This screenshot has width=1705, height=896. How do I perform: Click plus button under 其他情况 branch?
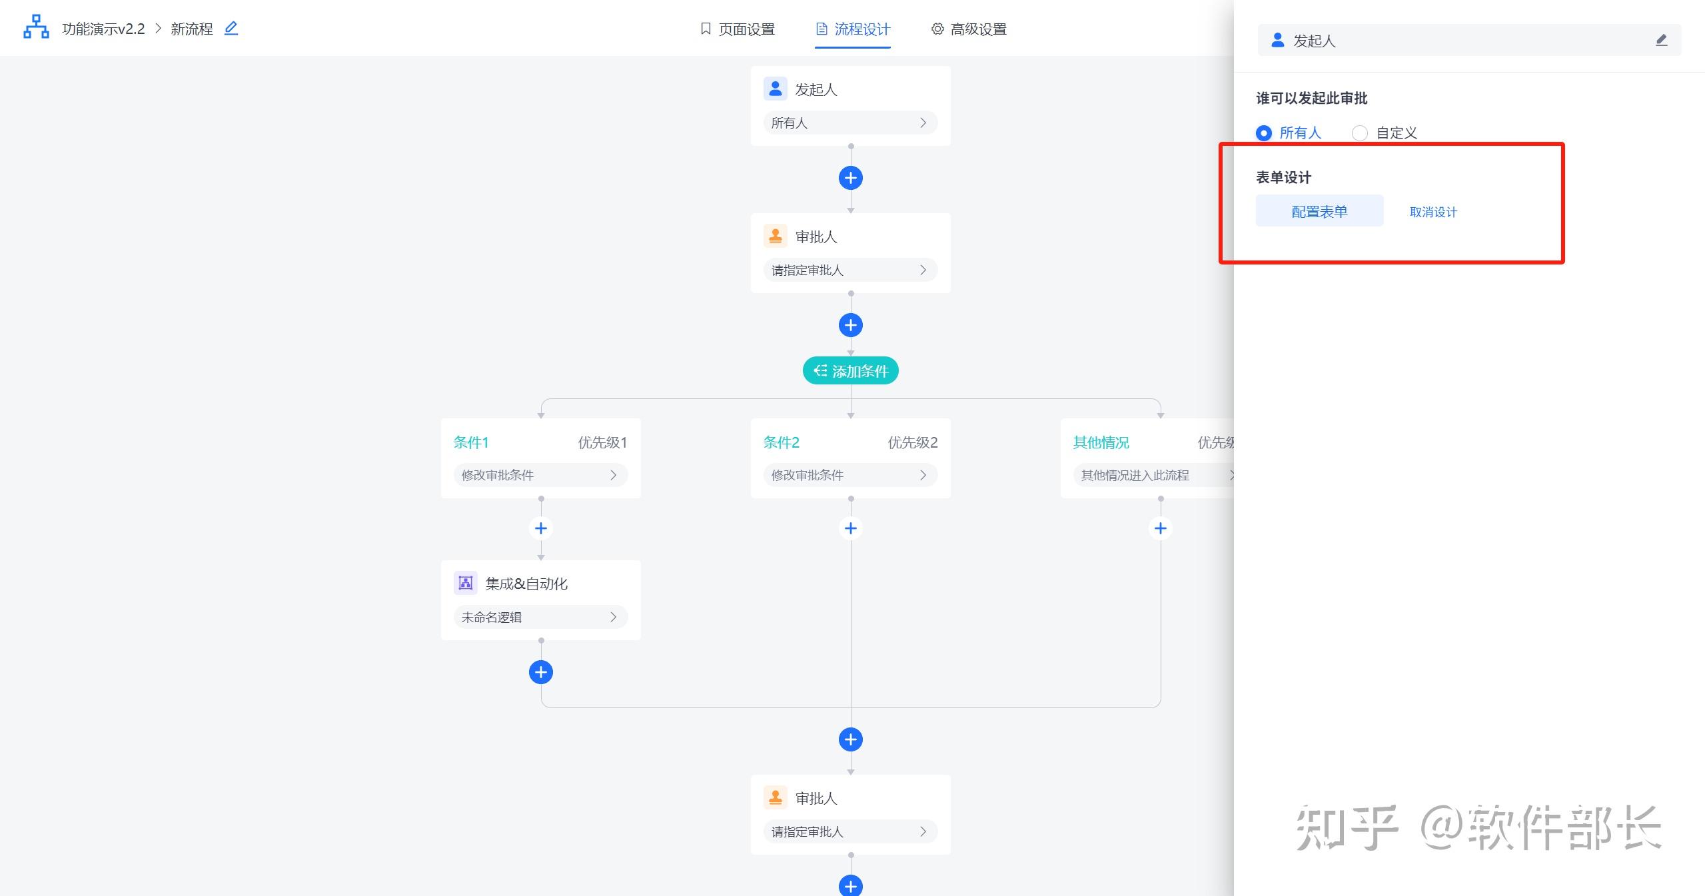[x=1160, y=528]
